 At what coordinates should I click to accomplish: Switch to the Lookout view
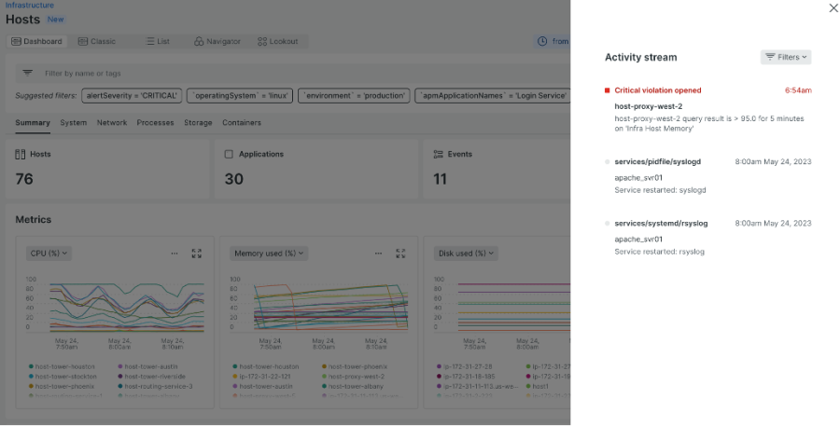coord(277,41)
